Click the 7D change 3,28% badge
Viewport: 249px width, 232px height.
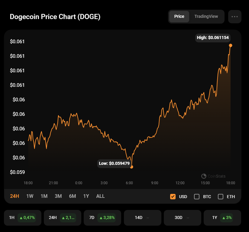tap(107, 217)
